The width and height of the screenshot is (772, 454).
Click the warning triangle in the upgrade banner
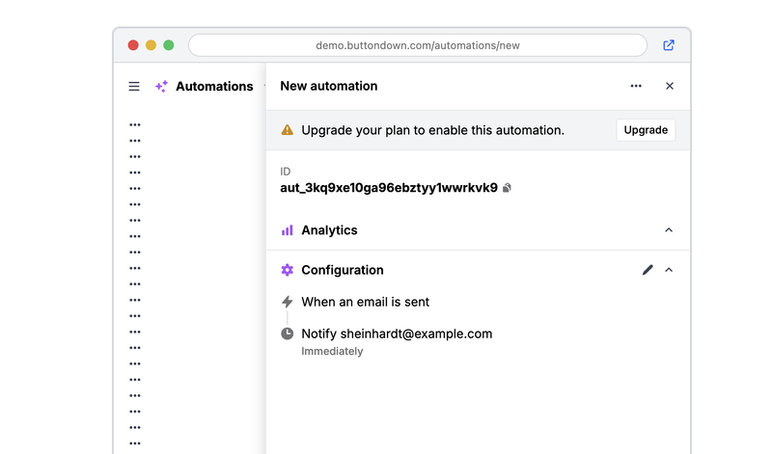pyautogui.click(x=287, y=130)
